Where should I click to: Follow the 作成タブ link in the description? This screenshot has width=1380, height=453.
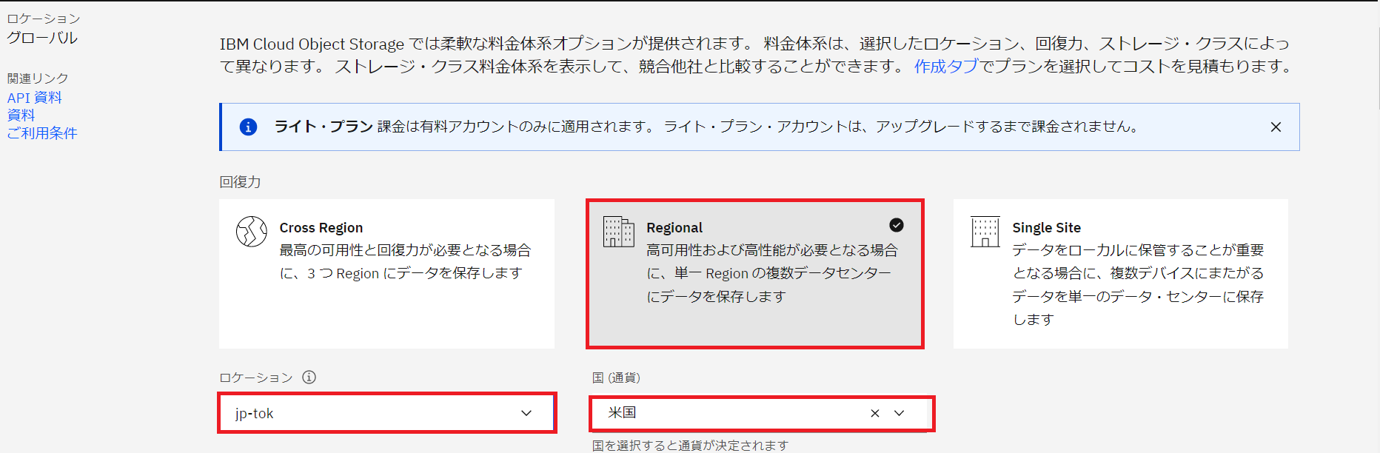tap(946, 67)
